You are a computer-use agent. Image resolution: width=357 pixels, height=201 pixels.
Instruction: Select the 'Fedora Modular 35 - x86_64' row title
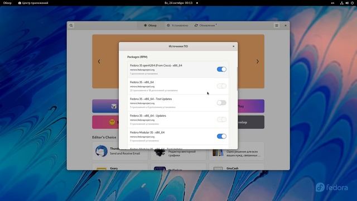pos(147,132)
